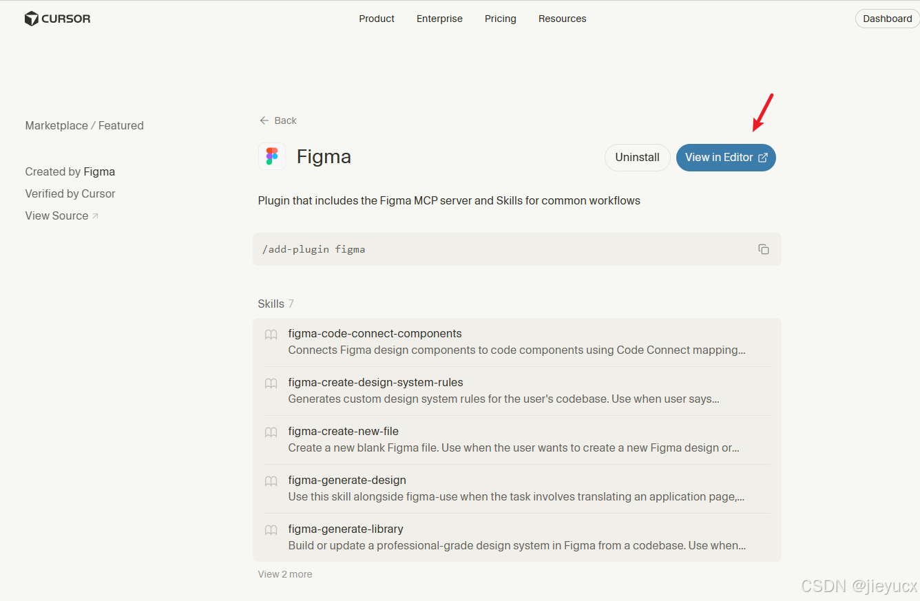Viewport: 920px width, 601px height.
Task: Click the View Source external arrow icon
Action: click(x=95, y=216)
